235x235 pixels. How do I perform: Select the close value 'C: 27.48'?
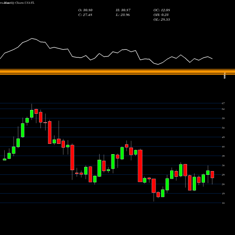(85, 15)
